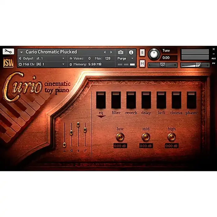Click the Voices 0 value
The height and width of the screenshot is (217, 217).
(x=89, y=58)
